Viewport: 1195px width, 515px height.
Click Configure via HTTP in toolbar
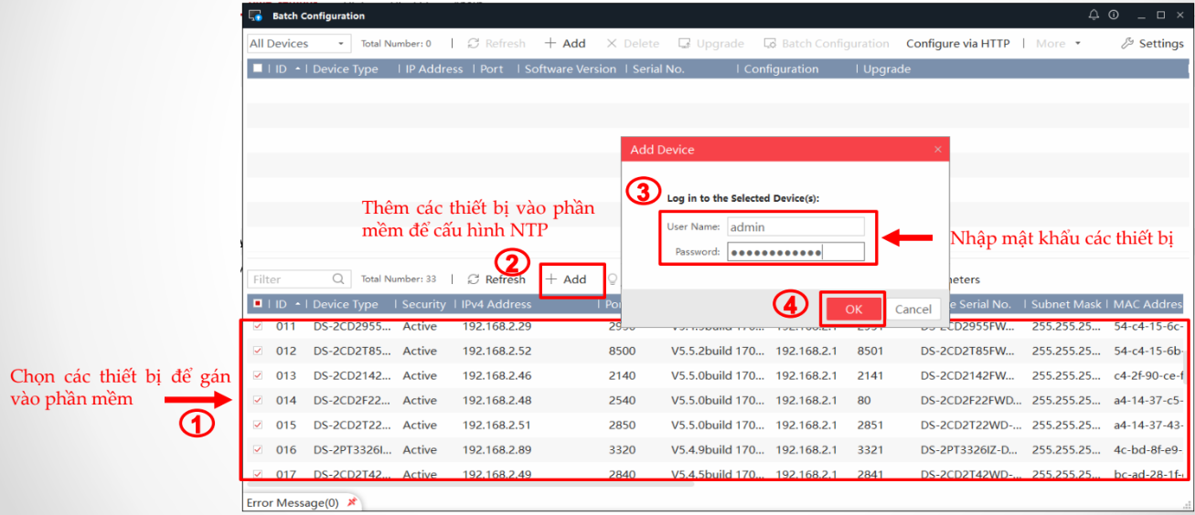coord(957,44)
